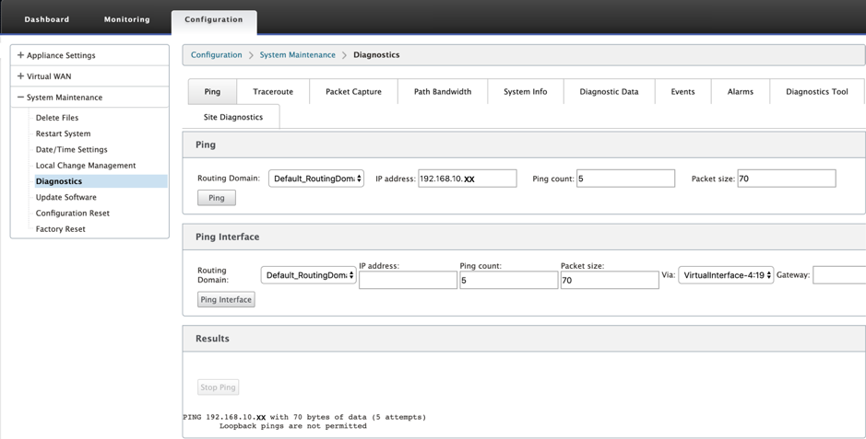Click the System Maintenance breadcrumb link
Screen dimensions: 866x439
(x=297, y=54)
